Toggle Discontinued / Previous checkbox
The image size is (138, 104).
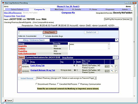36,84
